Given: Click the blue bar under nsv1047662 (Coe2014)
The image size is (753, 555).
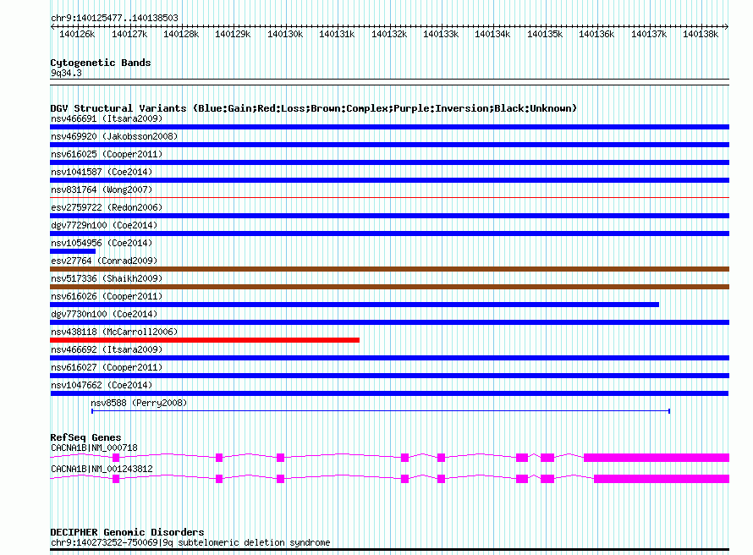Looking at the screenshot, I should coord(389,393).
